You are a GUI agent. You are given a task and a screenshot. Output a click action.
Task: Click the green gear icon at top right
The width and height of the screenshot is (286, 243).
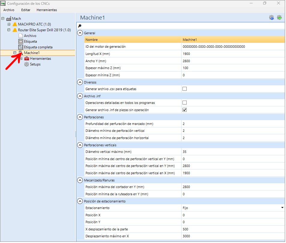(280, 17)
